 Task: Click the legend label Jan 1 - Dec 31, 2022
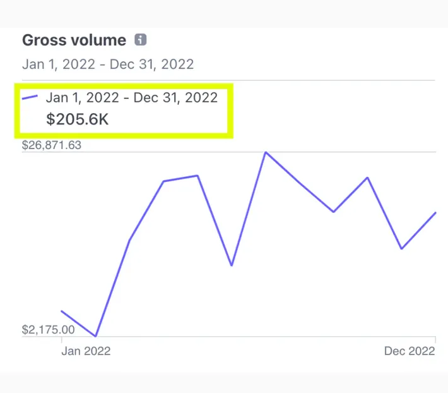131,98
